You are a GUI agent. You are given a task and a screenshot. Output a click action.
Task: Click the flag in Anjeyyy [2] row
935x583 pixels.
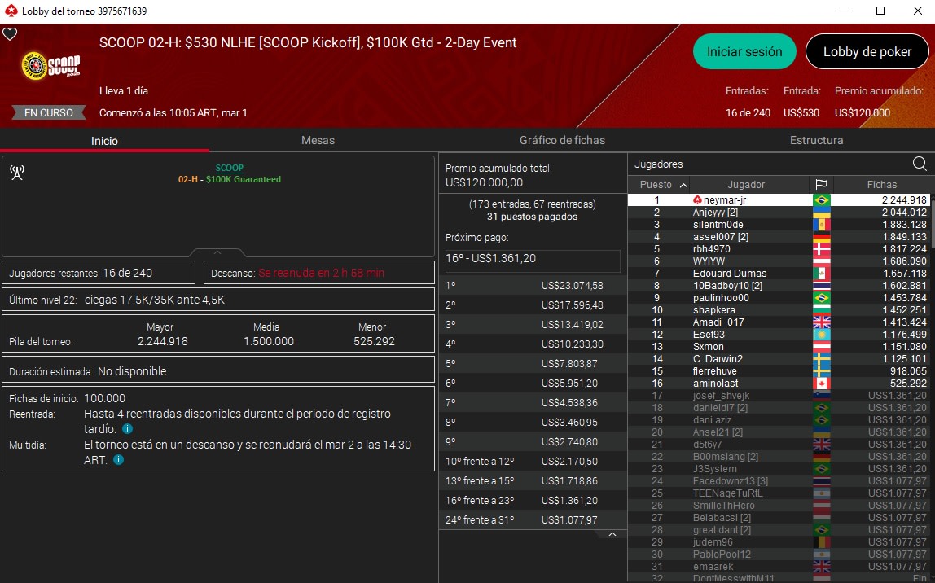(x=821, y=213)
